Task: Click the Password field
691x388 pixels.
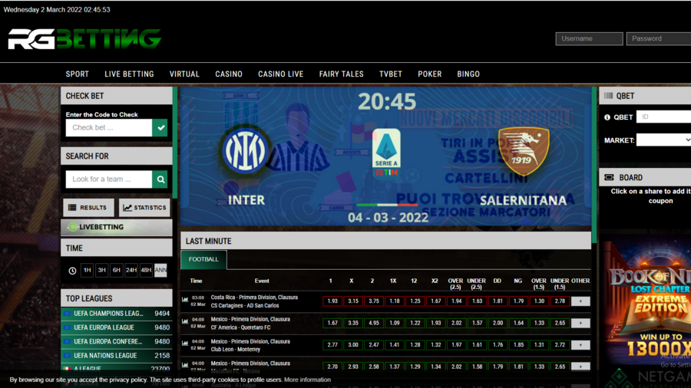Action: pos(659,38)
